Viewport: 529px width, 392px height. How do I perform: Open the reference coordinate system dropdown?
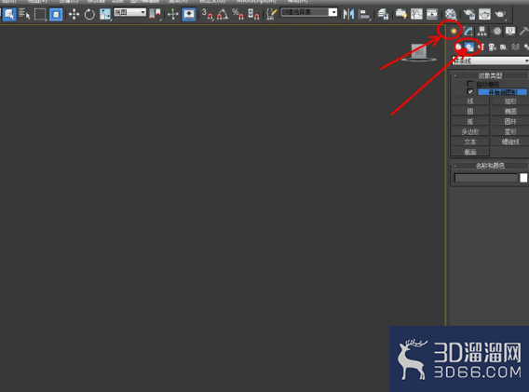(129, 13)
